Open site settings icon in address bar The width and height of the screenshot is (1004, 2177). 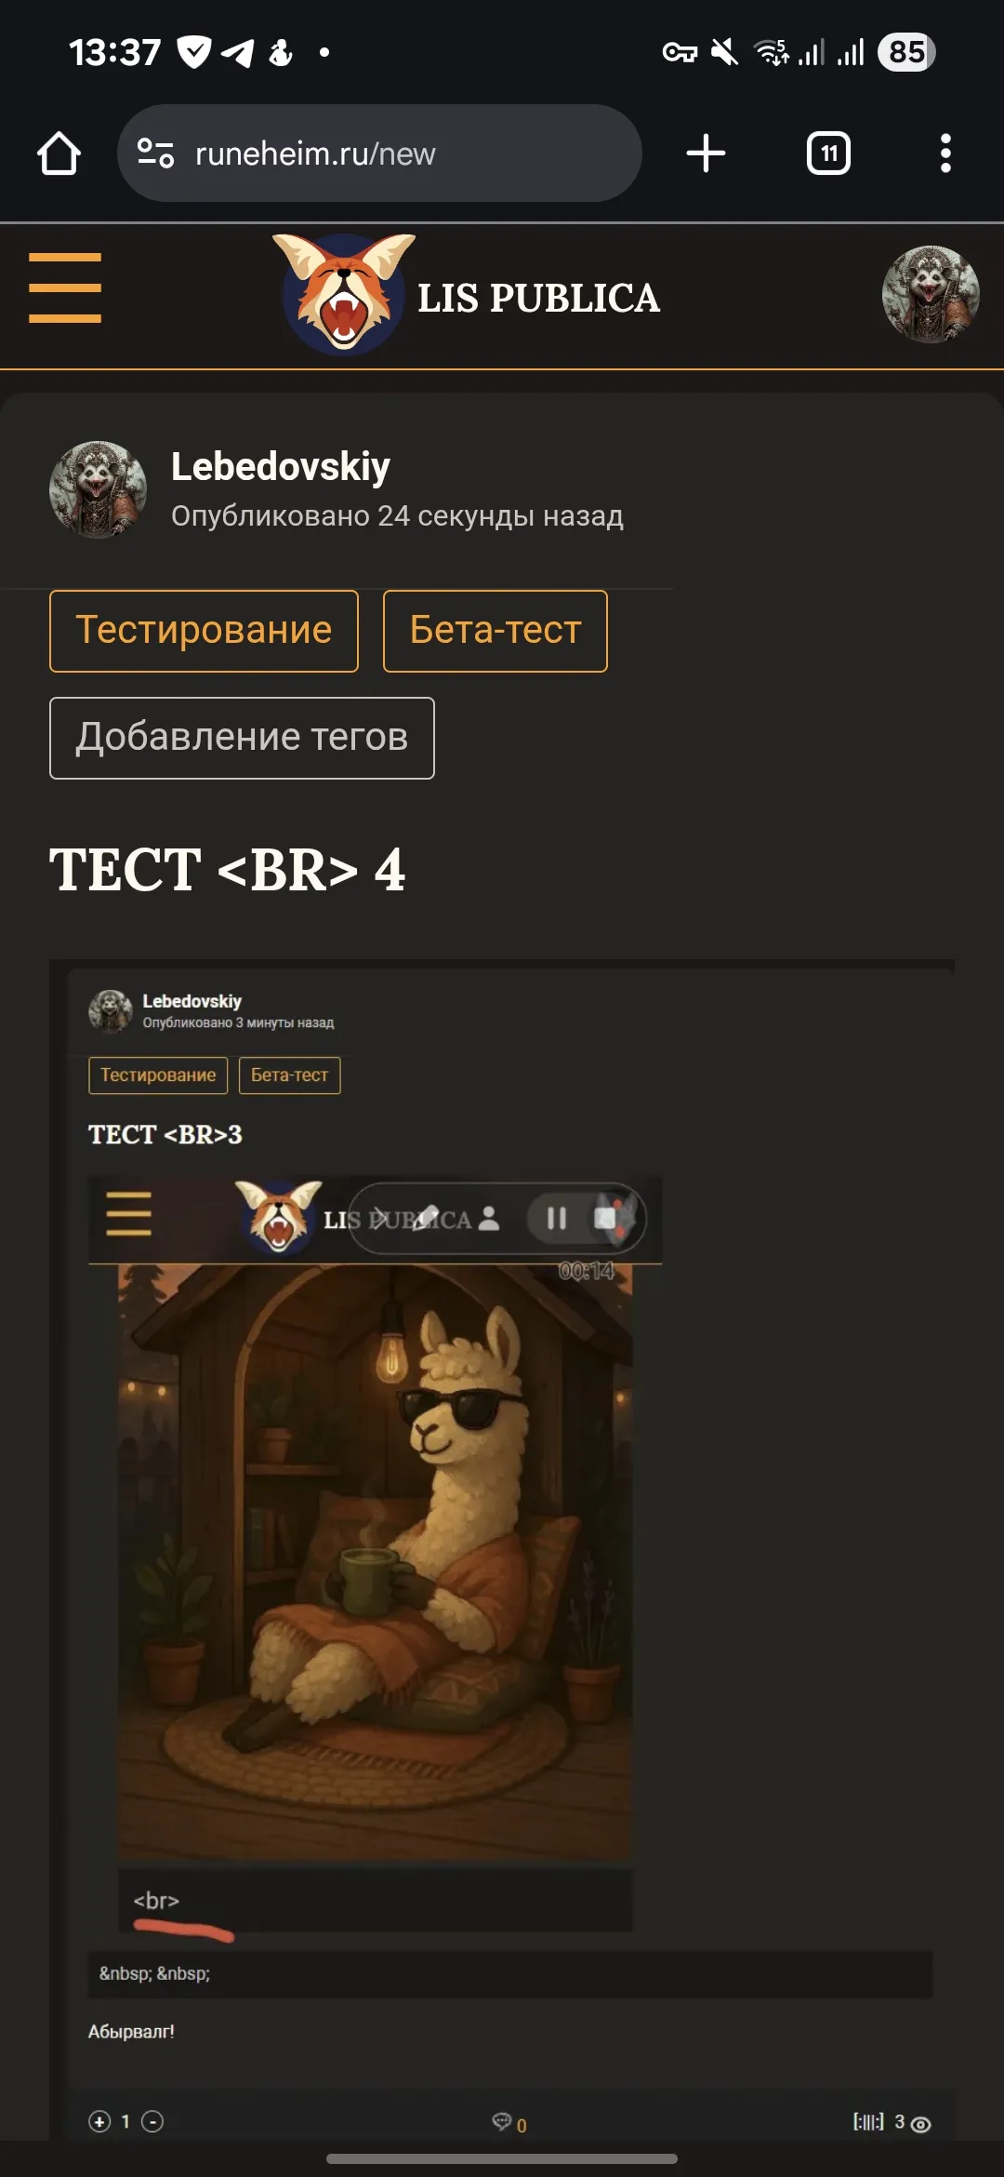[155, 153]
